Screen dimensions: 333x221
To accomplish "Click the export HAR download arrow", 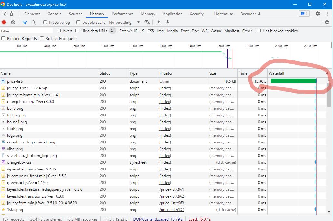I will [x=168, y=22].
